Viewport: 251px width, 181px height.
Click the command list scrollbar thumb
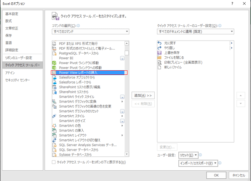point(127,53)
